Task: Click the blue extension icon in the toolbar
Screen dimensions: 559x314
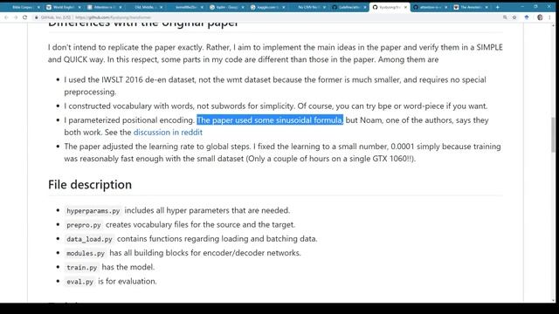Action: pos(527,17)
